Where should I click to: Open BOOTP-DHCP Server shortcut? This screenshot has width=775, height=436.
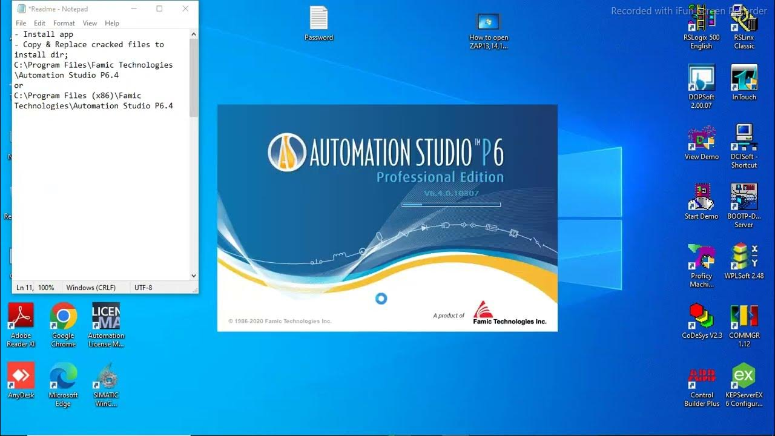[744, 206]
